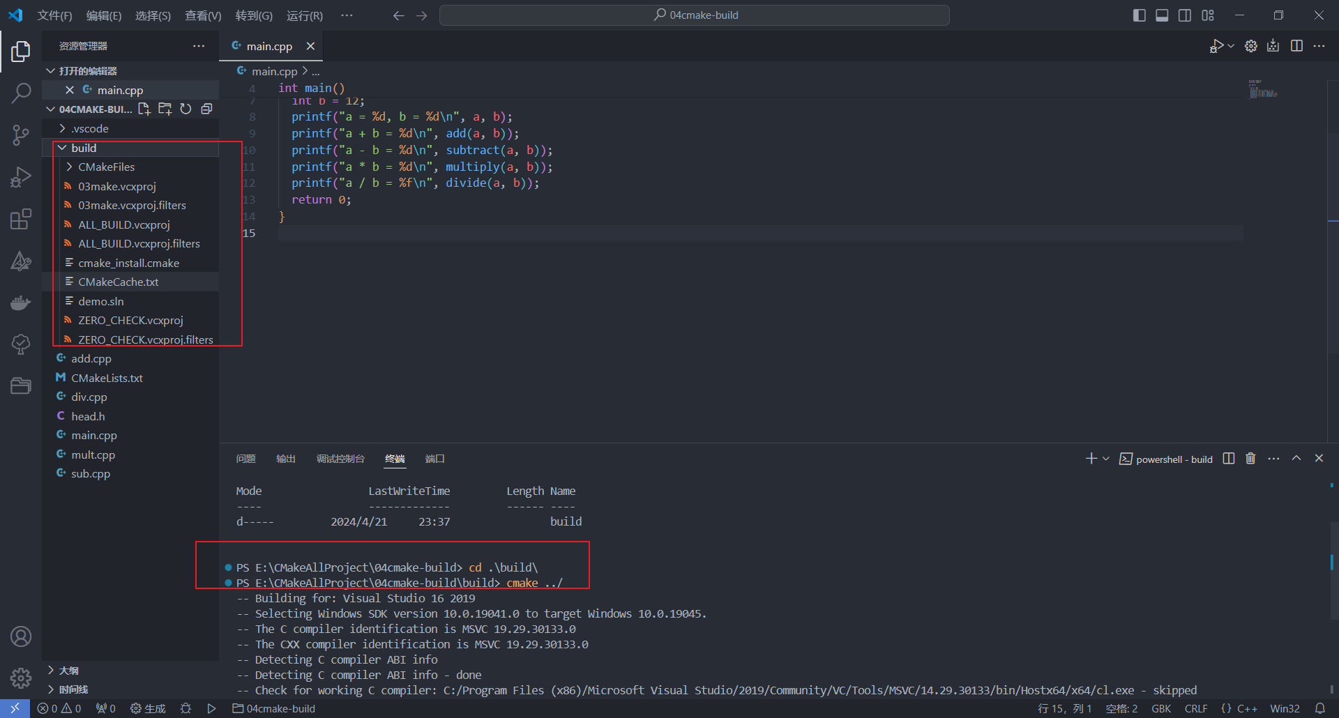Open the Run and Debug view

[21, 177]
